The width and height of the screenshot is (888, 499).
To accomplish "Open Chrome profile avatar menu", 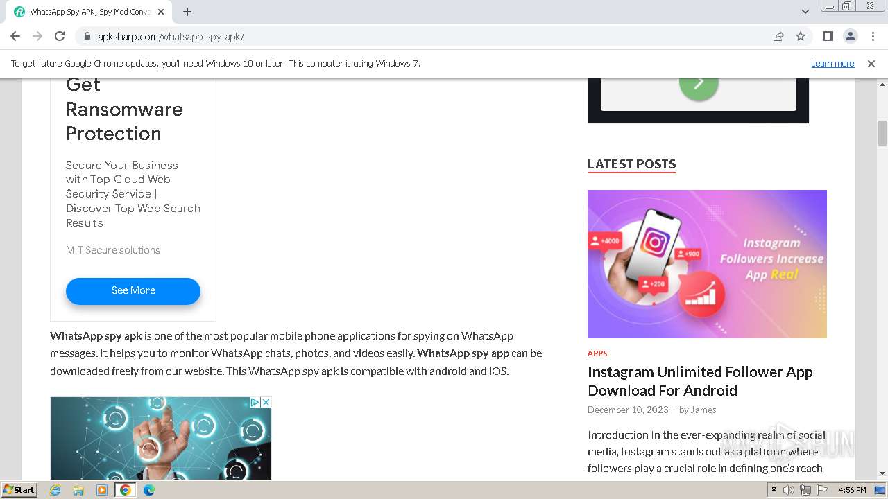I will point(850,36).
